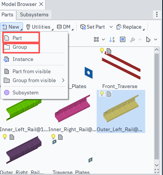Open the three-dot options menu
The width and height of the screenshot is (163, 175).
point(157,14)
